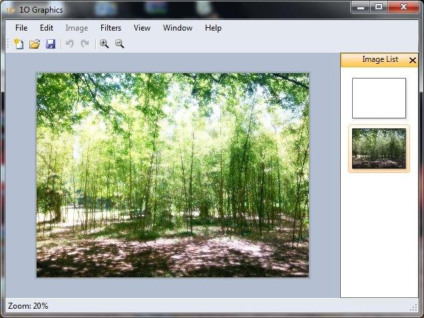This screenshot has width=424, height=318.
Task: Click the forest photo on the canvas
Action: tap(172, 175)
